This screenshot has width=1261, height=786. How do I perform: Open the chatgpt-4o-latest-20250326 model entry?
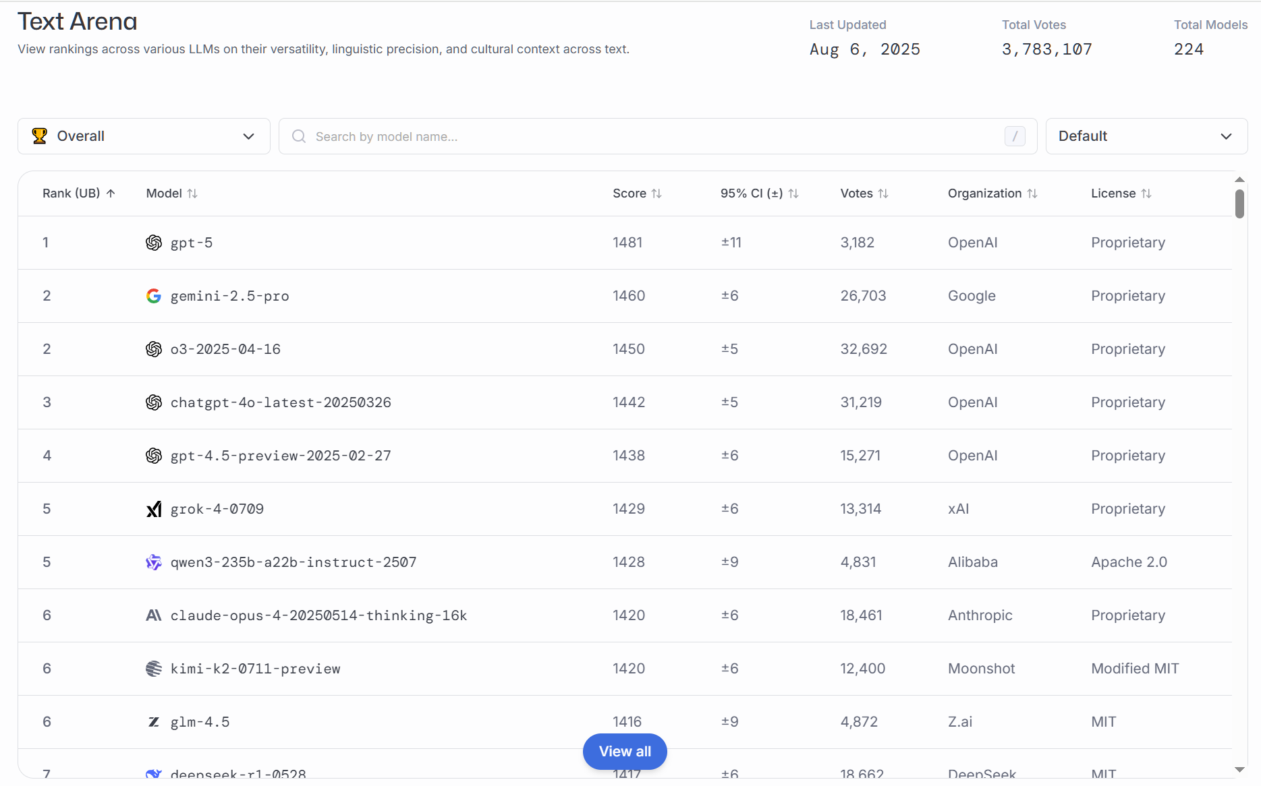[x=281, y=402]
